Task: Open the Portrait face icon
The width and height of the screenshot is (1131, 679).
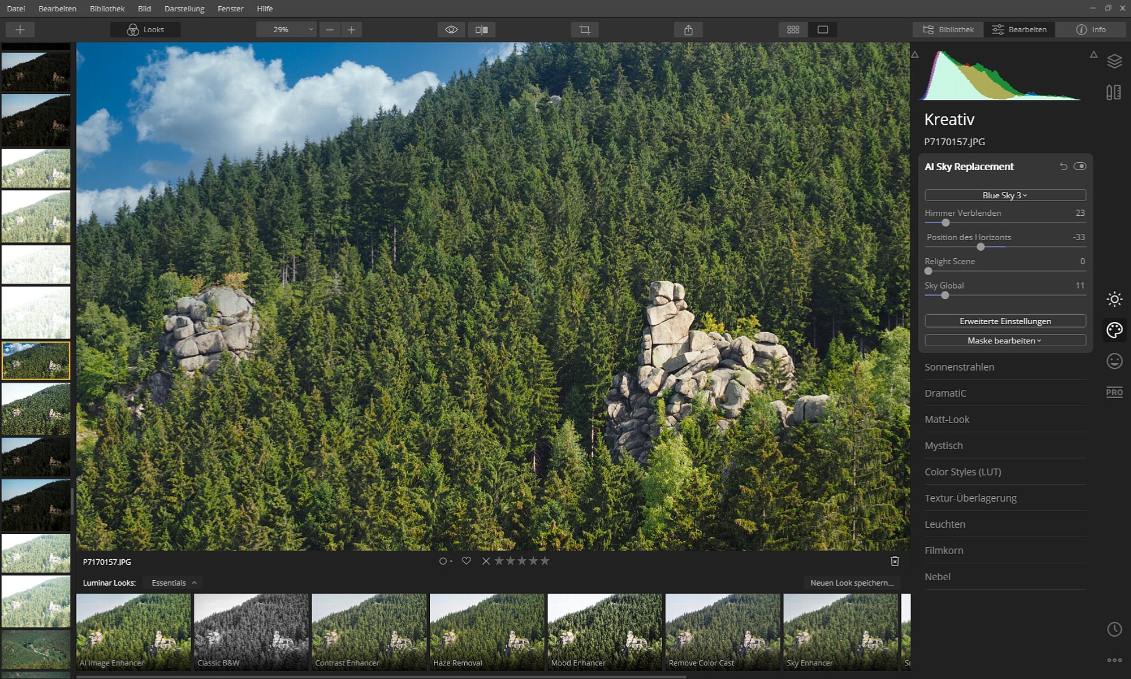Action: coord(1114,361)
